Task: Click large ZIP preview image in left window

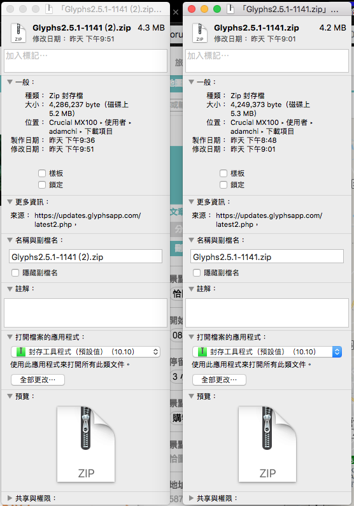Action: pos(86,444)
